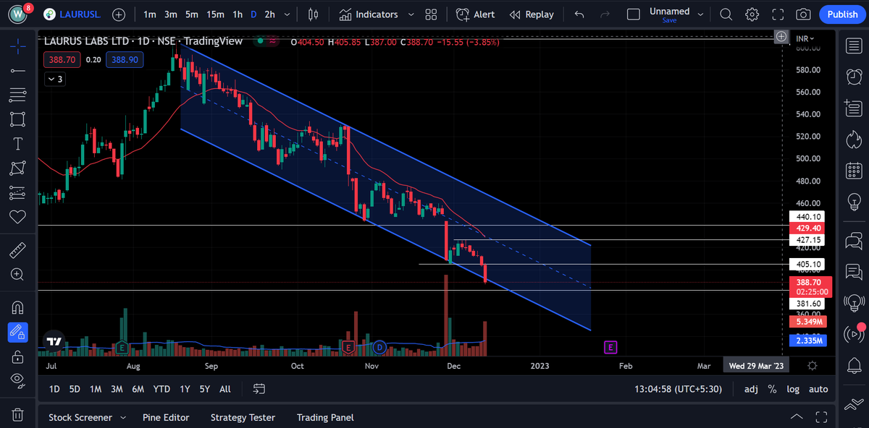Open the patterns drawing tool
The height and width of the screenshot is (428, 869).
[x=18, y=168]
